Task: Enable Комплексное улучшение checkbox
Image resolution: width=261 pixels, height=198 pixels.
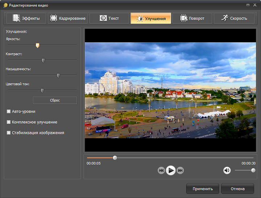Action: coord(9,122)
